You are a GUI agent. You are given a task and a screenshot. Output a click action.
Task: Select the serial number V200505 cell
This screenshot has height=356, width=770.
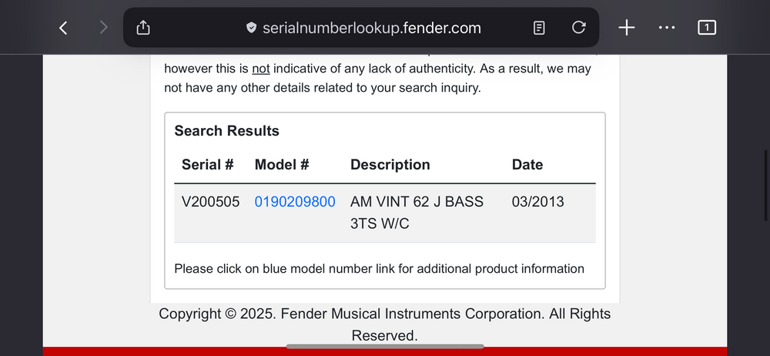211,202
